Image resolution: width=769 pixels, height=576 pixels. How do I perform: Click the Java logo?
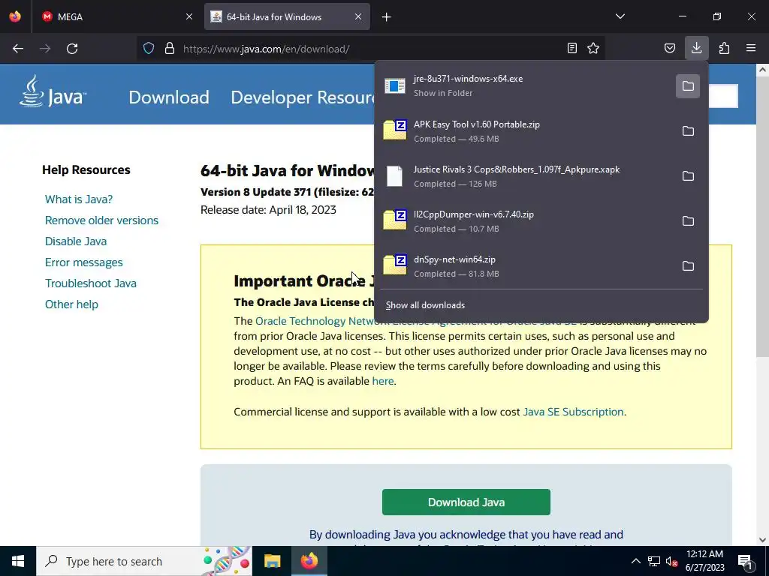coord(53,92)
